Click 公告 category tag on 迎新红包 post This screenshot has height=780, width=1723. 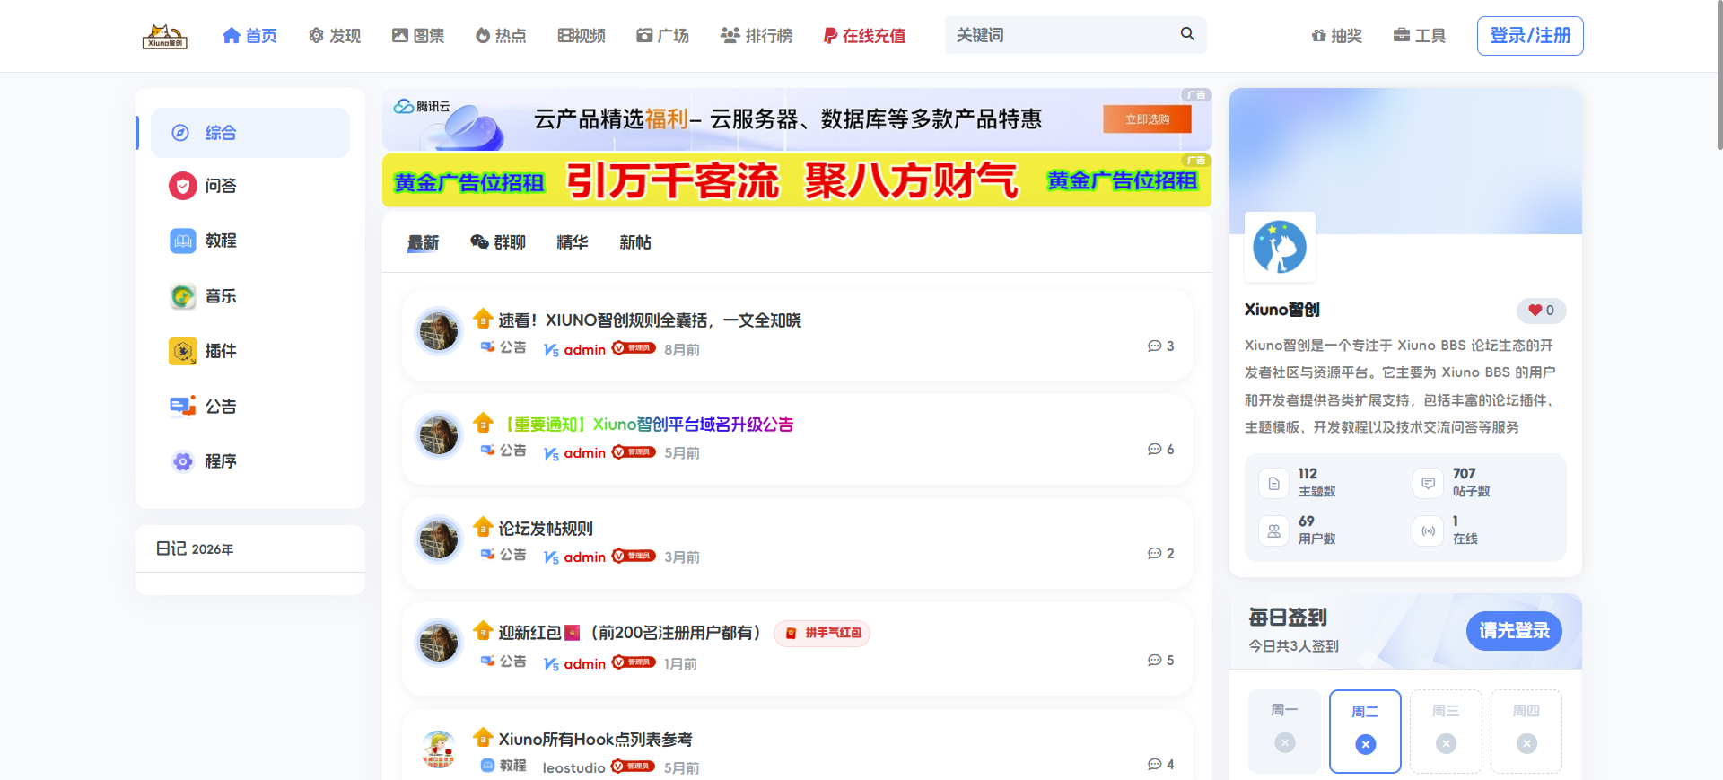click(x=503, y=662)
